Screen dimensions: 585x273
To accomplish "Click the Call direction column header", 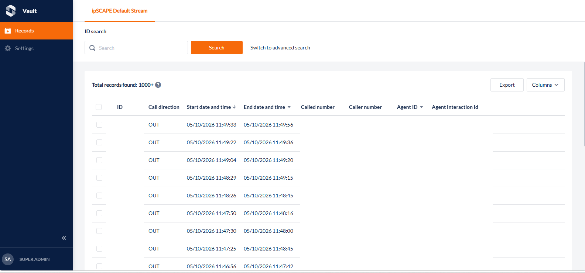I will coord(164,107).
